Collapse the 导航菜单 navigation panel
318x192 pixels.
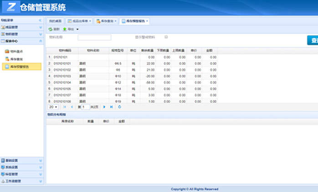40,21
